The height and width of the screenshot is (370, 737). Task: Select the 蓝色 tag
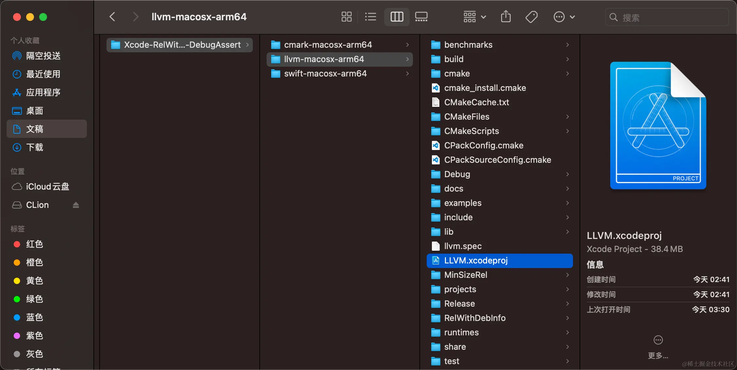46,317
